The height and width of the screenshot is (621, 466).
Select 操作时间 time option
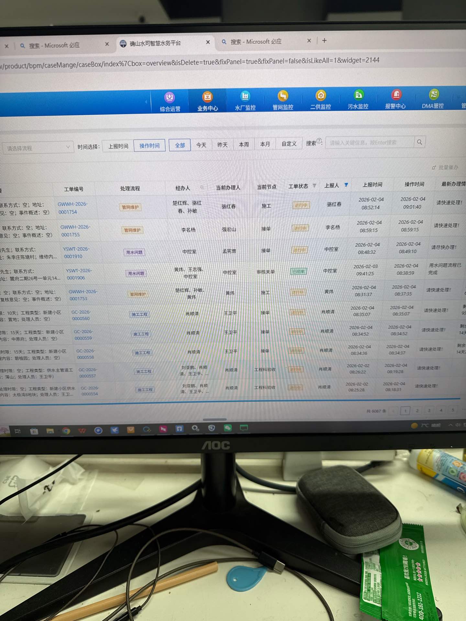pos(149,146)
